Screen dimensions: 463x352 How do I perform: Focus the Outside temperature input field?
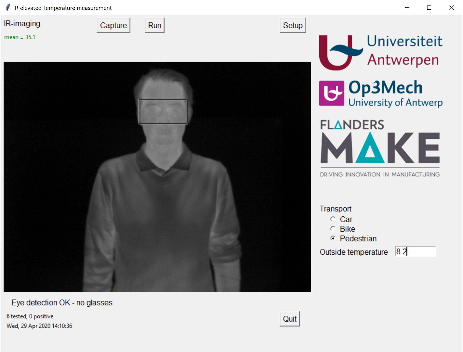pos(415,251)
